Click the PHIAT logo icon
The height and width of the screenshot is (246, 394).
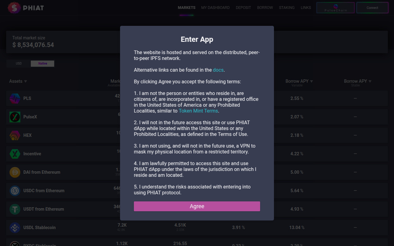click(x=14, y=8)
